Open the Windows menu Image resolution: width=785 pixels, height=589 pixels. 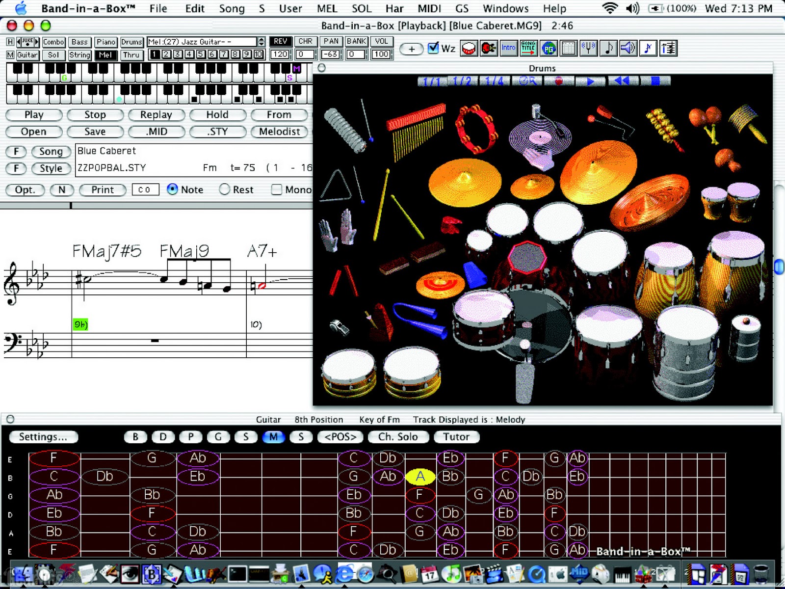[506, 8]
